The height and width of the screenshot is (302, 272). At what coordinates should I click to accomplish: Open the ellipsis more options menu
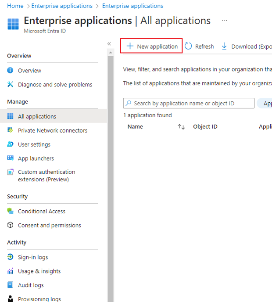[225, 21]
